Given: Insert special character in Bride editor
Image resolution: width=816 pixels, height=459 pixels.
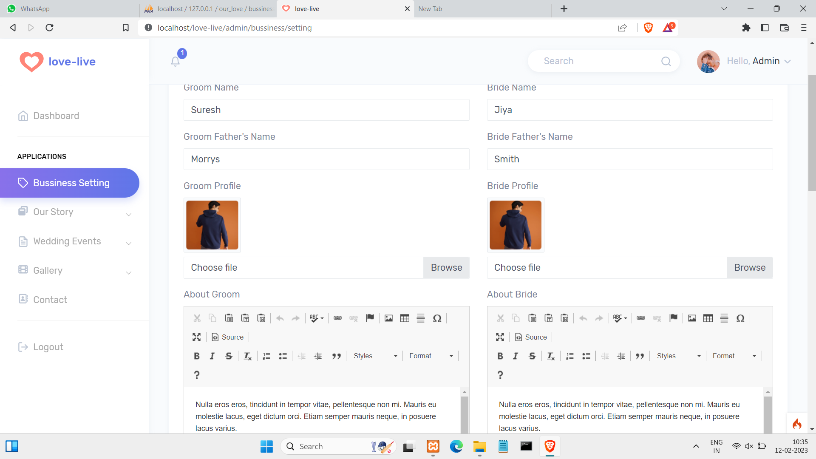Looking at the screenshot, I should [x=741, y=318].
